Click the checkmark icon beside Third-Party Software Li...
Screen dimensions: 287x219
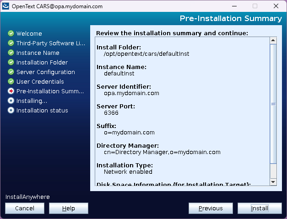pos(11,43)
